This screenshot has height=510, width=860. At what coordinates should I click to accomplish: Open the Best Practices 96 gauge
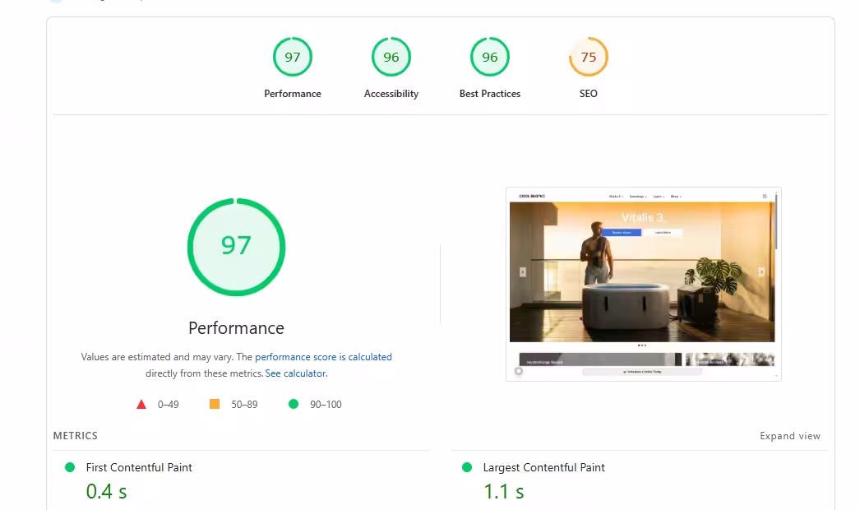490,57
